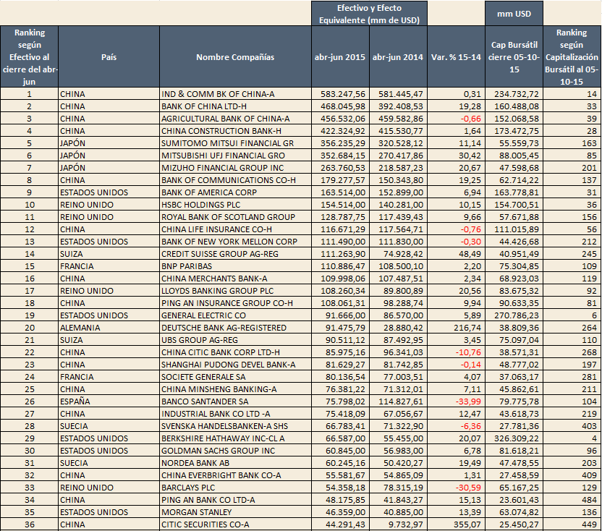Select 'CHINA MINSHENG BANKING-A' cell

[x=235, y=389]
